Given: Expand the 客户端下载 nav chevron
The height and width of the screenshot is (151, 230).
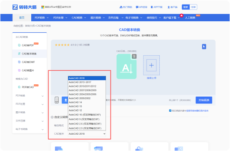Looking at the screenshot, I should click(179, 18).
